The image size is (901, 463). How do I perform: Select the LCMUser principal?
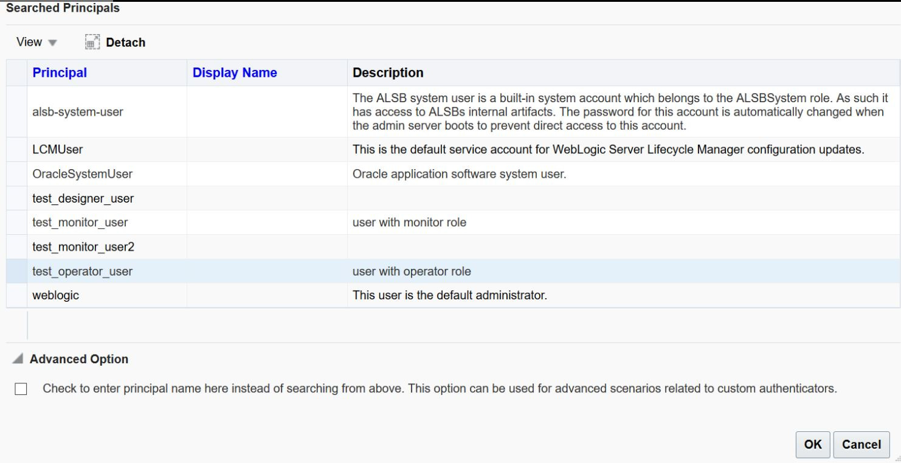coord(57,150)
